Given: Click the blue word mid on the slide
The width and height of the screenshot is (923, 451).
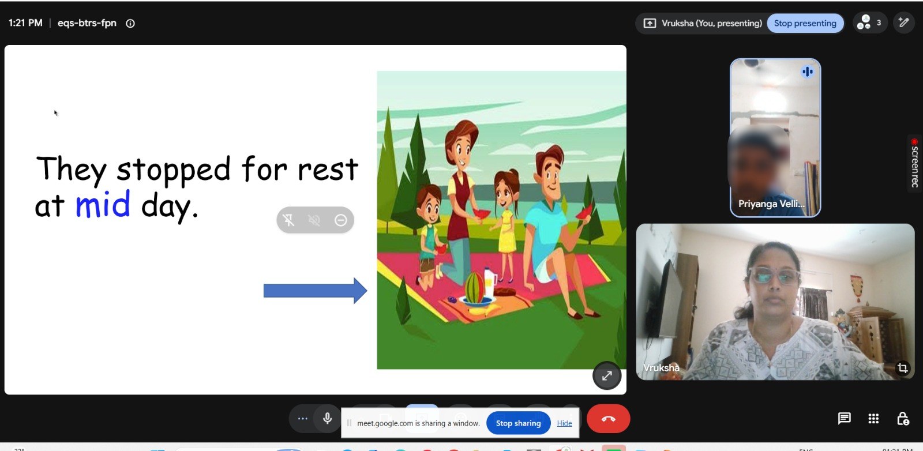Looking at the screenshot, I should pyautogui.click(x=103, y=205).
